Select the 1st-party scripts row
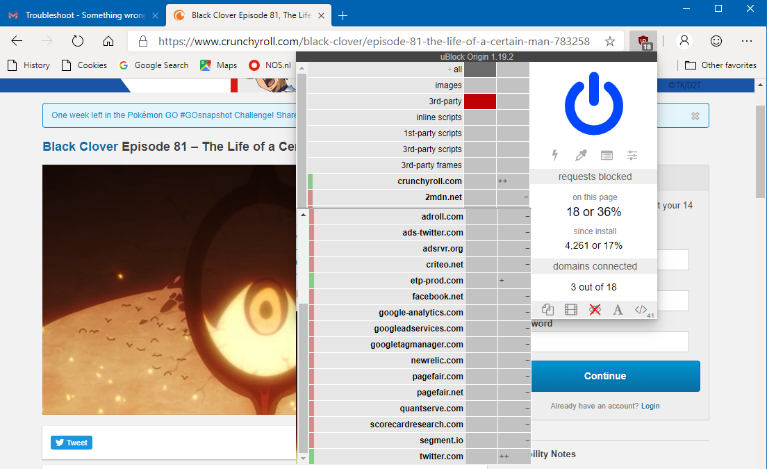The height and width of the screenshot is (469, 767). (386, 133)
